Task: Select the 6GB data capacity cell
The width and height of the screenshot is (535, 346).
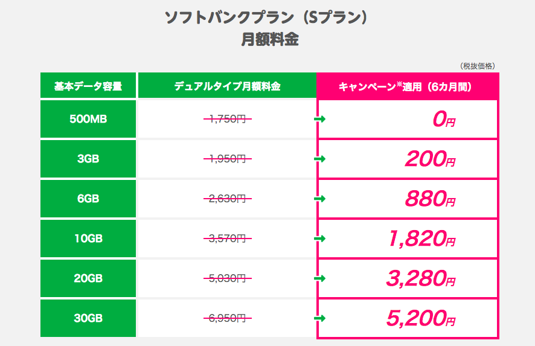Action: 88,199
